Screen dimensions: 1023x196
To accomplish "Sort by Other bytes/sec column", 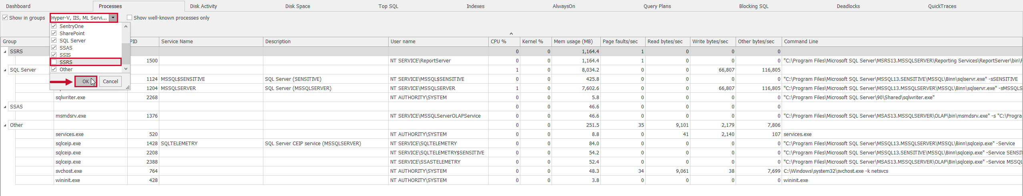I will coord(758,42).
